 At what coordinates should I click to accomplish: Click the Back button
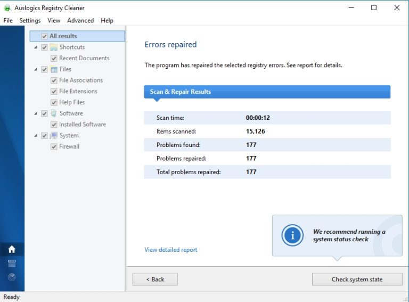pos(155,279)
